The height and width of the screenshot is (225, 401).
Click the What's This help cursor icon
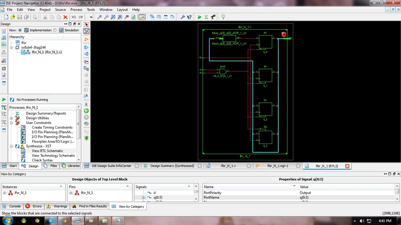pyautogui.click(x=189, y=17)
